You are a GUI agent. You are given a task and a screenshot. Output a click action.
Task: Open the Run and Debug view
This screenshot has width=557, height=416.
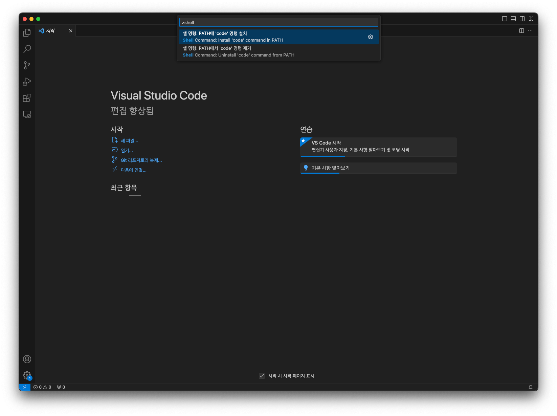27,82
